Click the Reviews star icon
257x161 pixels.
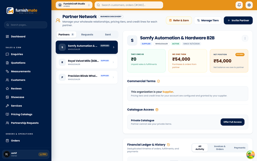(7, 89)
